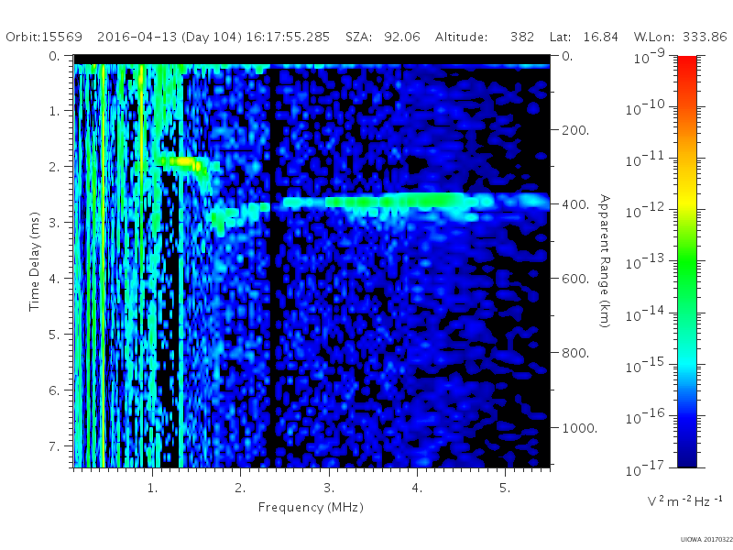This screenshot has width=733, height=550.
Task: Click the Time Delay (ms) axis label
Action: pyautogui.click(x=34, y=261)
